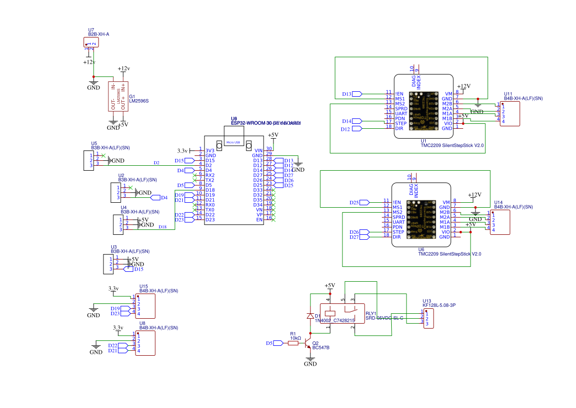The height and width of the screenshot is (408, 576).
Task: Click the 'LM2596S' value label beside G1
Action: (139, 101)
